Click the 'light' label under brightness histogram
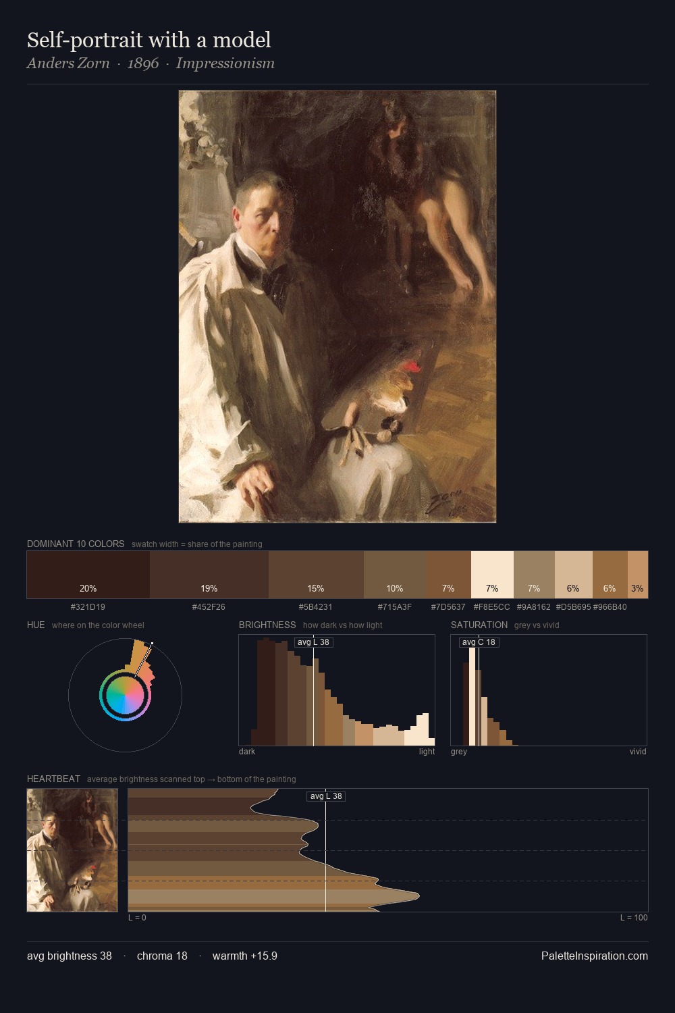The height and width of the screenshot is (1013, 675). pyautogui.click(x=427, y=752)
